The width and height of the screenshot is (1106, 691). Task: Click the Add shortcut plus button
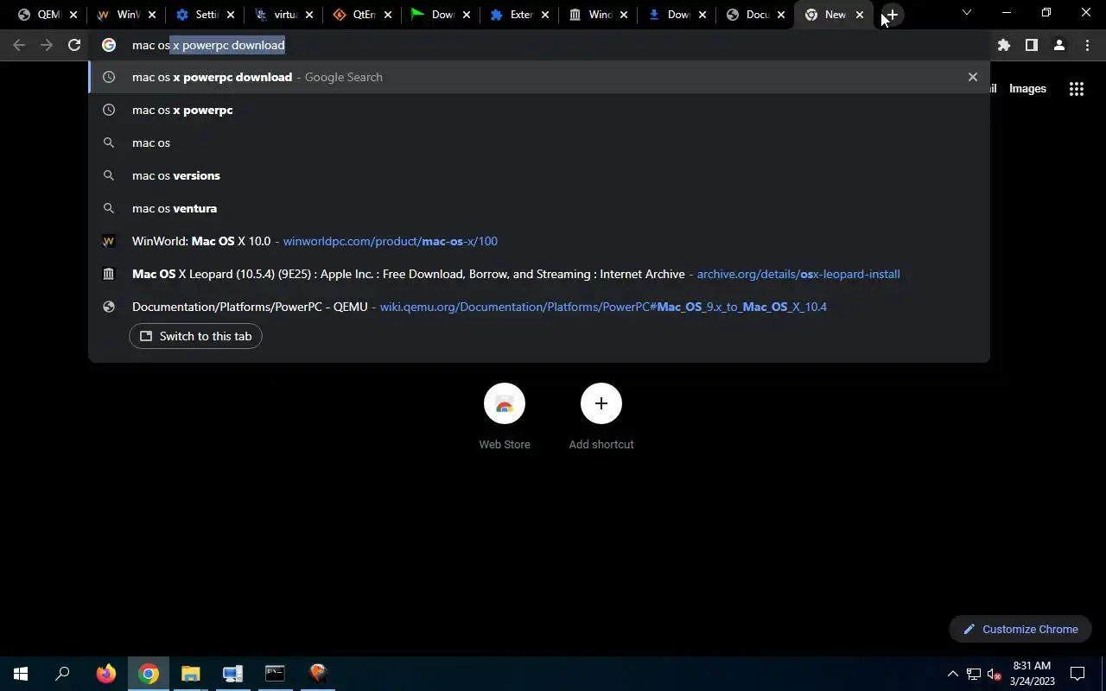[601, 403]
